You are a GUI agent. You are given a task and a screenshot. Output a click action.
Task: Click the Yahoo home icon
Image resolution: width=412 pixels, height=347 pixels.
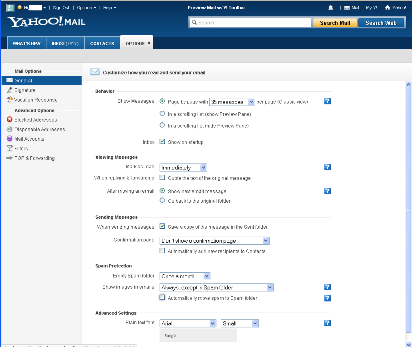tap(387, 8)
